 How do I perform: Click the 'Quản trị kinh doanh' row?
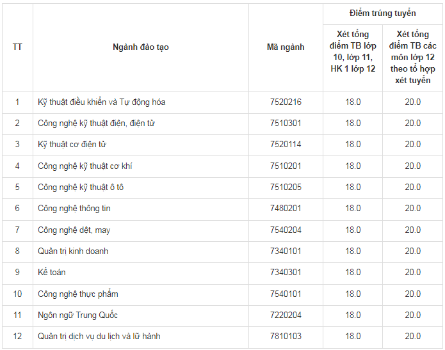(x=73, y=251)
